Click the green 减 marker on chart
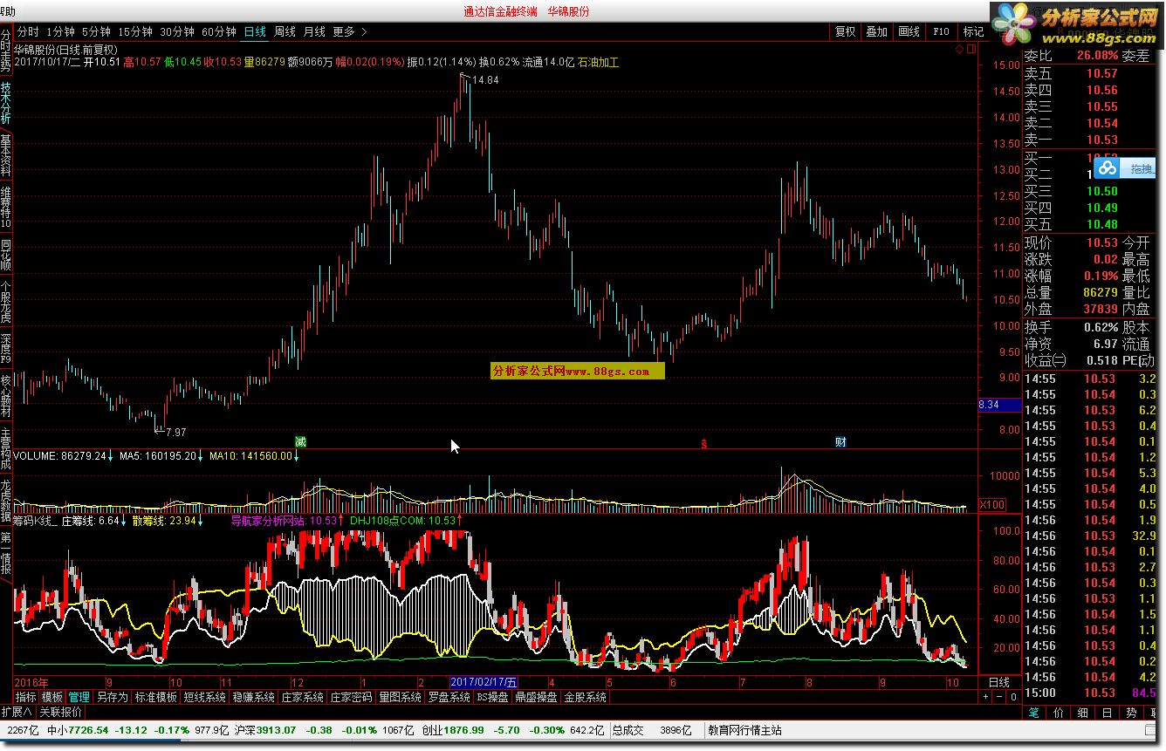 (x=301, y=442)
